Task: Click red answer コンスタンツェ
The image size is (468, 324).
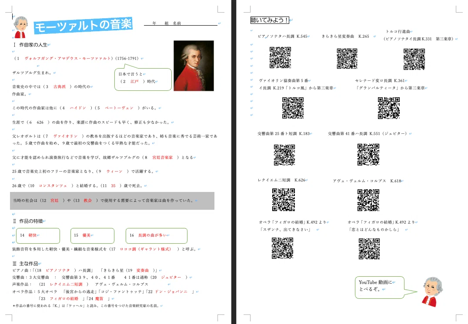Action: [x=53, y=186]
